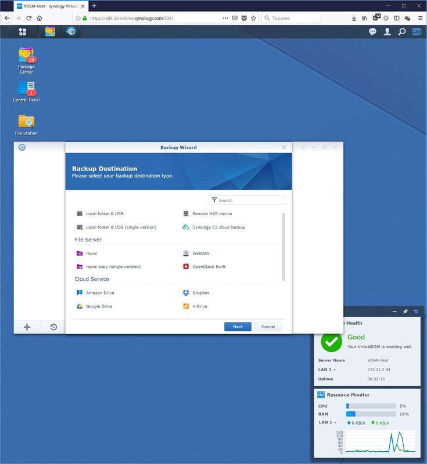Open the notifications speech bubble icon

point(372,32)
